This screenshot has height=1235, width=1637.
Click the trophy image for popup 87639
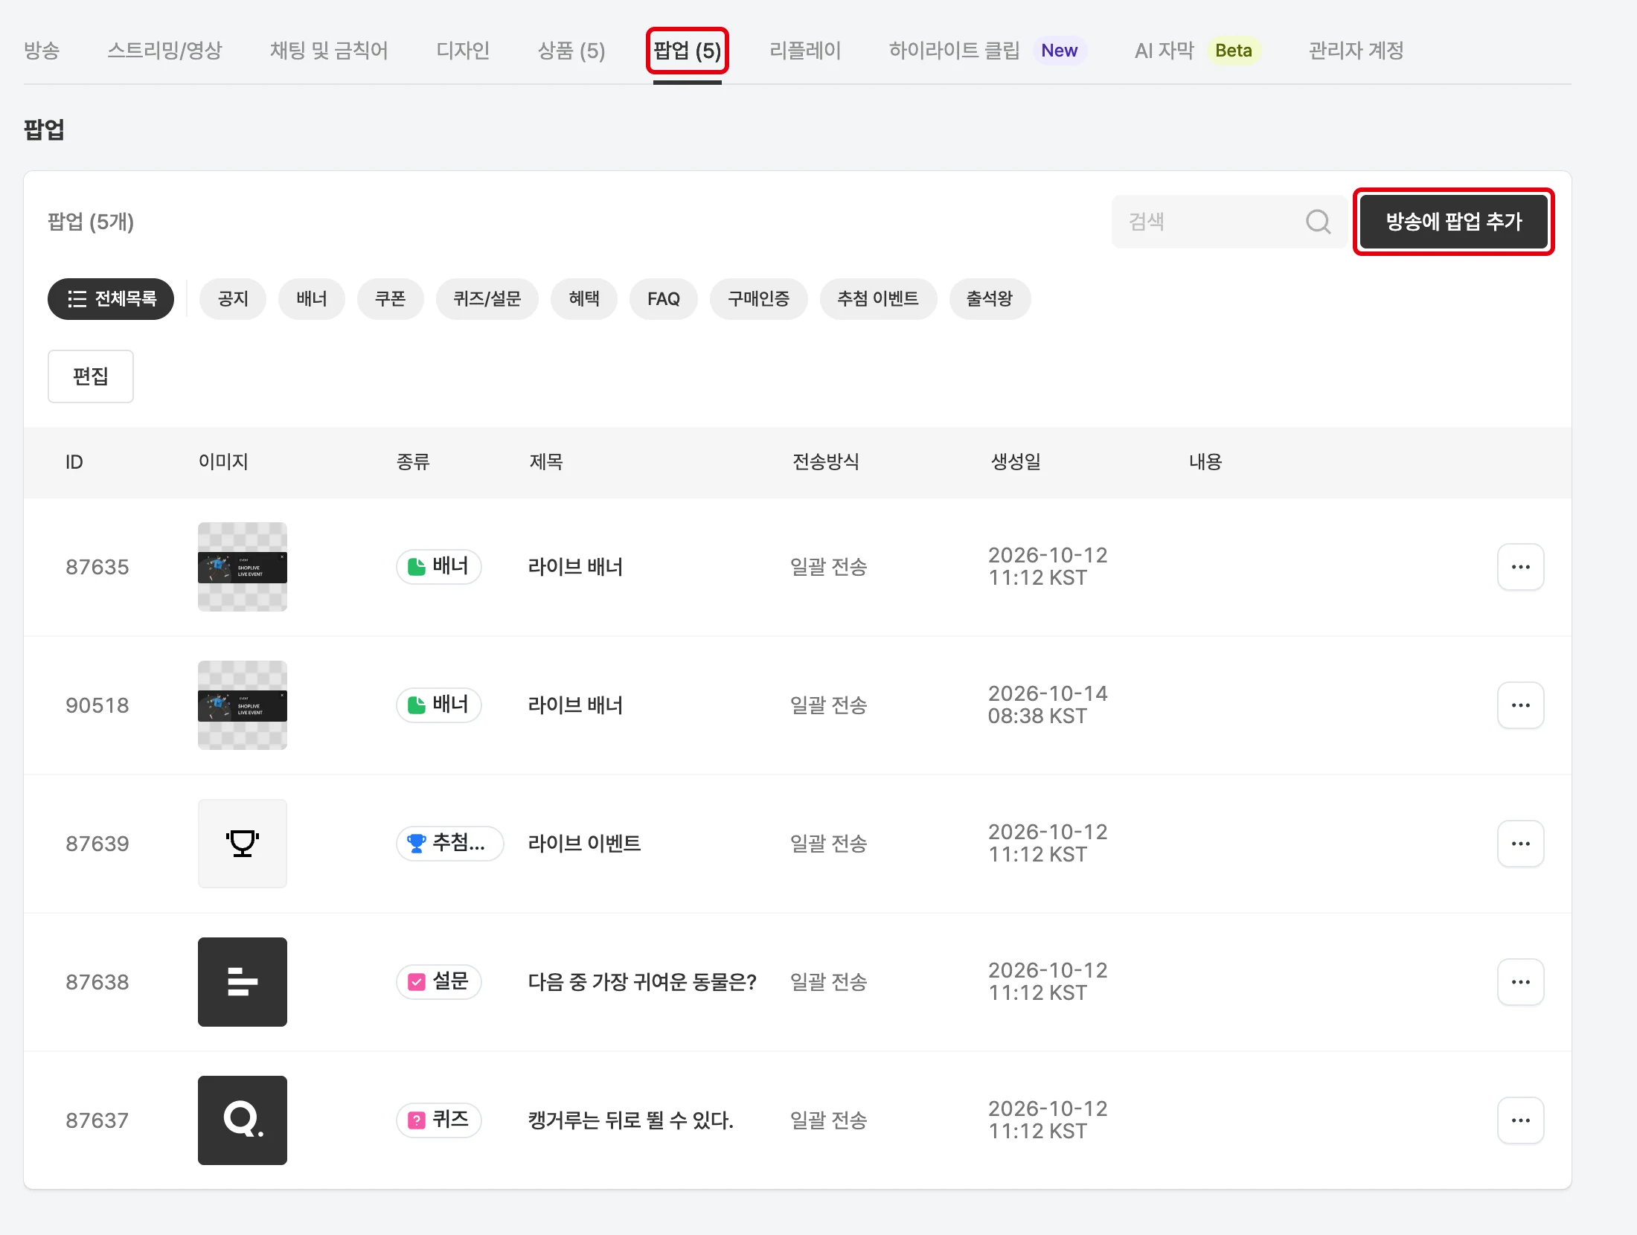[243, 844]
